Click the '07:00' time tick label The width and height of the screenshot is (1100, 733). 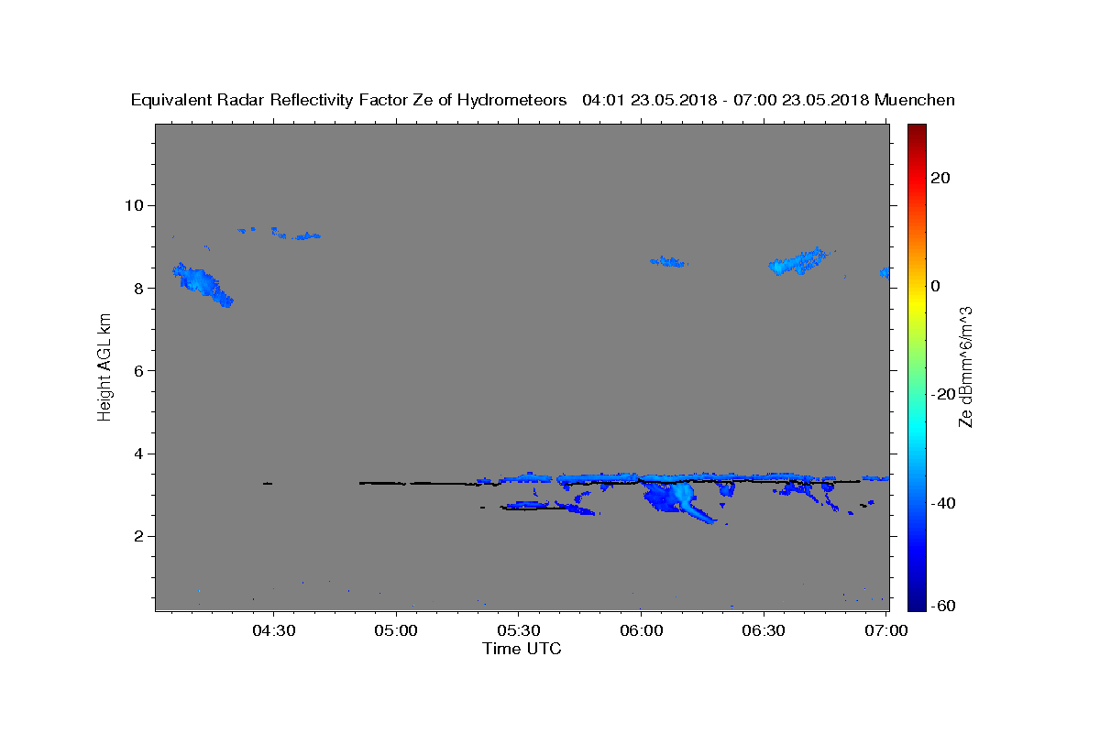(885, 631)
